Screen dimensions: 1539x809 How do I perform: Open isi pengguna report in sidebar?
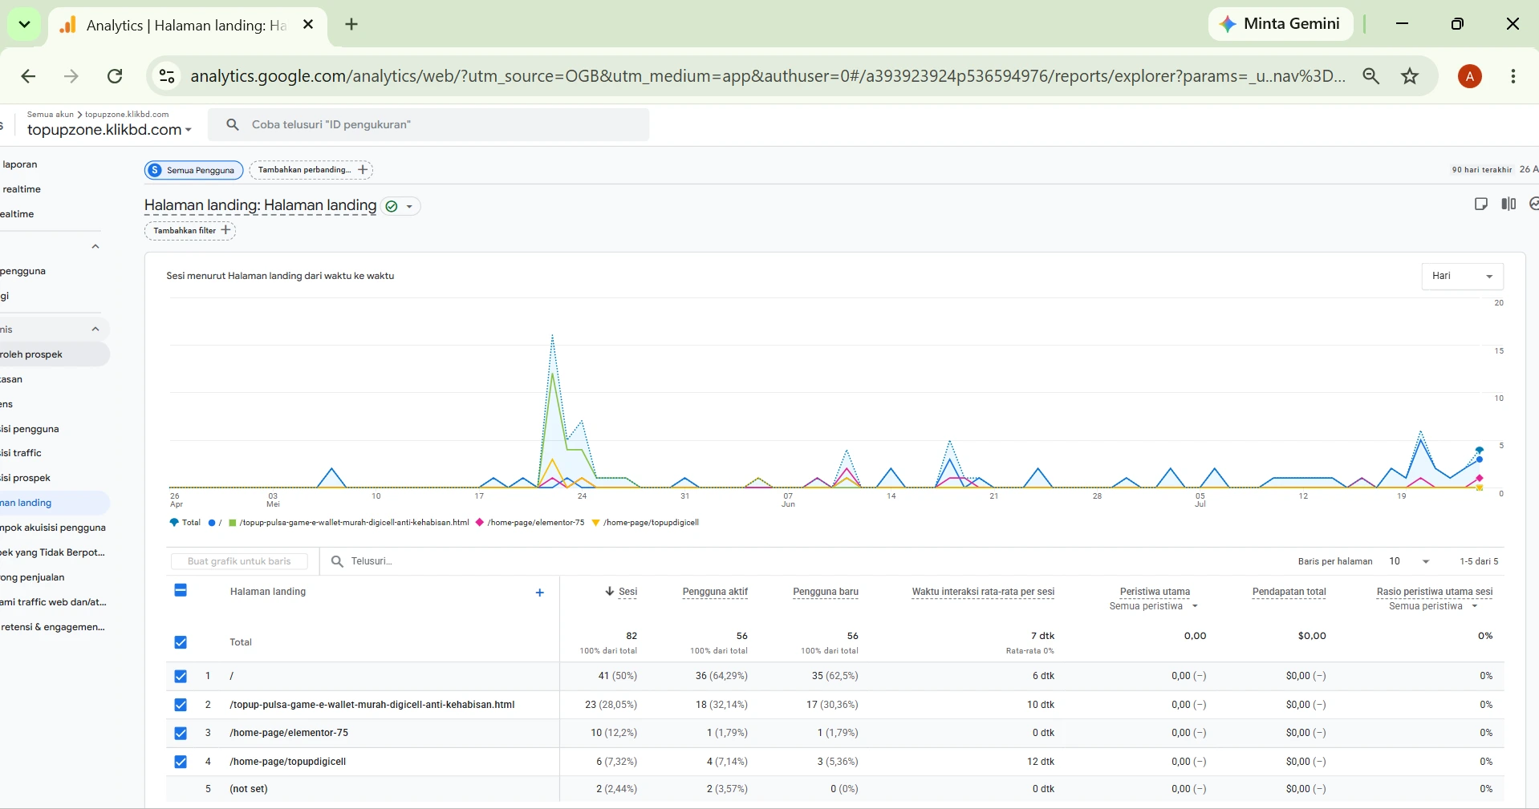point(30,429)
